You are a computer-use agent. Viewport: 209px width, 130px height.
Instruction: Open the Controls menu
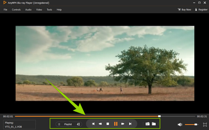pos(16,10)
